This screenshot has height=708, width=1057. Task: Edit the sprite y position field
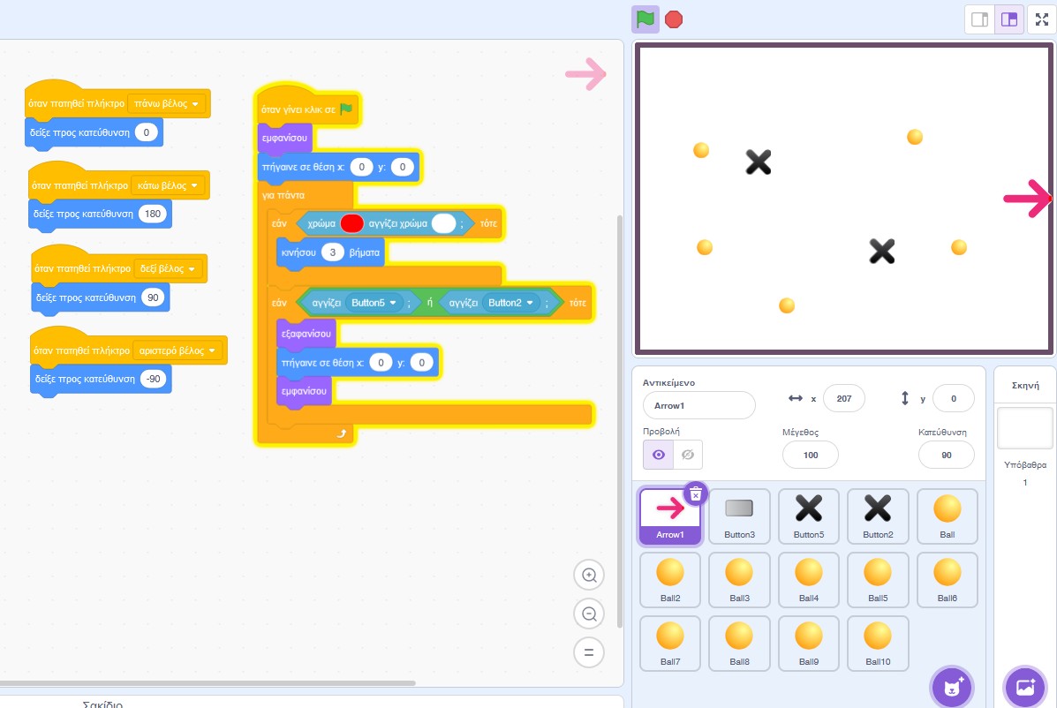pyautogui.click(x=953, y=399)
